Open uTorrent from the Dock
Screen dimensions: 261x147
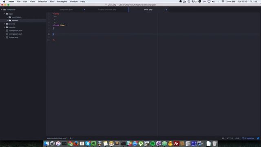point(141,143)
